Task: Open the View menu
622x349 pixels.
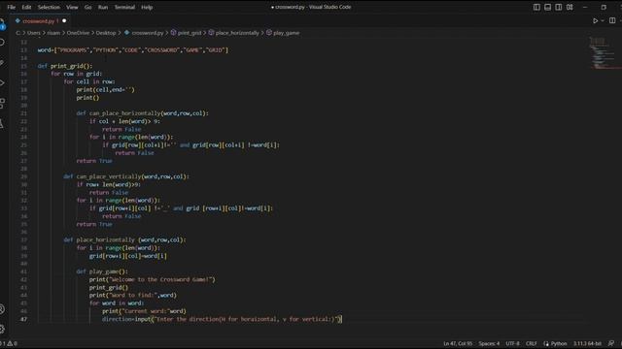Action: point(72,7)
